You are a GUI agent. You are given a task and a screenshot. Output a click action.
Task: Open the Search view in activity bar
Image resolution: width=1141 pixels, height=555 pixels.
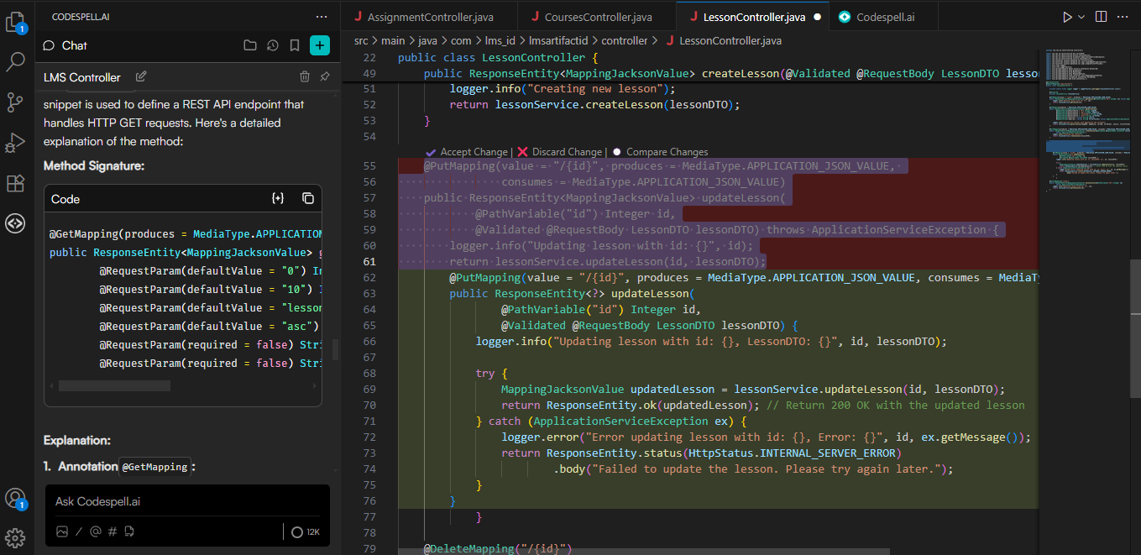tap(15, 61)
